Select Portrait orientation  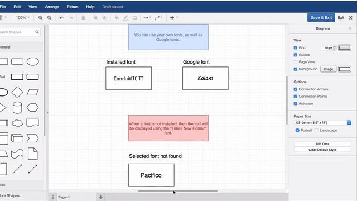coord(297,130)
